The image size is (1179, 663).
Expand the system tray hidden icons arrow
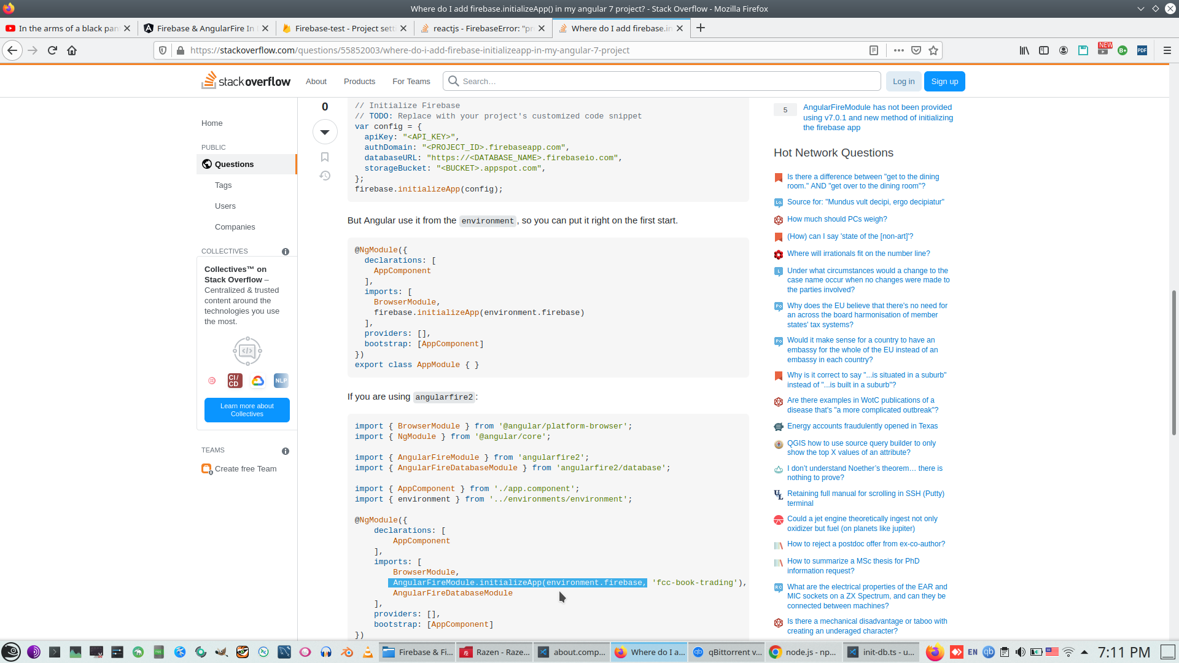[1084, 652]
